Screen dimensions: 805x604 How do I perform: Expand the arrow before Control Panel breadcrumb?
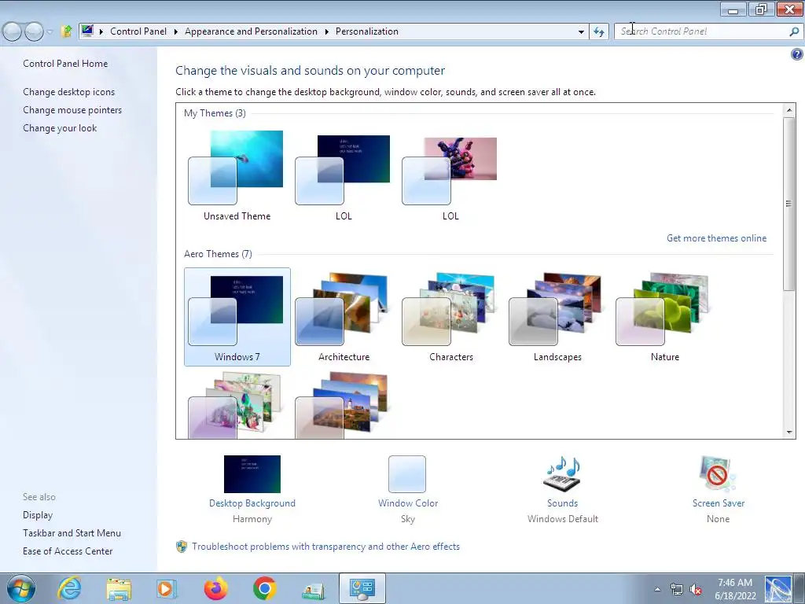[x=101, y=31]
